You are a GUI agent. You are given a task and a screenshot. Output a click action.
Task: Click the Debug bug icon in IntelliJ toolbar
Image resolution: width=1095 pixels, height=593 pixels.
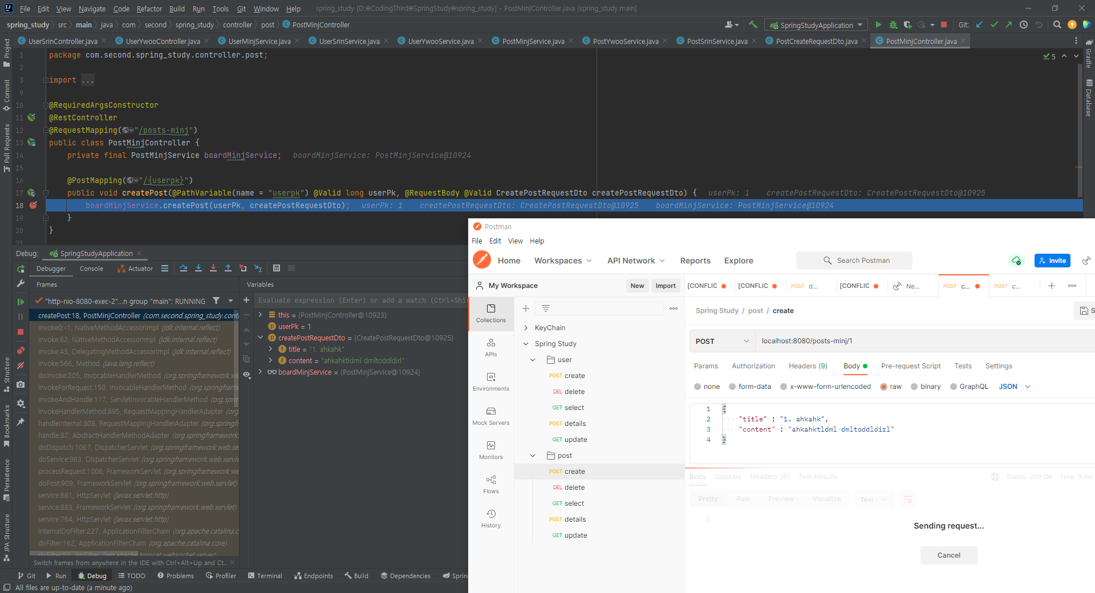(x=893, y=25)
